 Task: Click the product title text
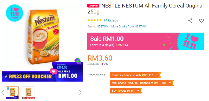pos(146,9)
